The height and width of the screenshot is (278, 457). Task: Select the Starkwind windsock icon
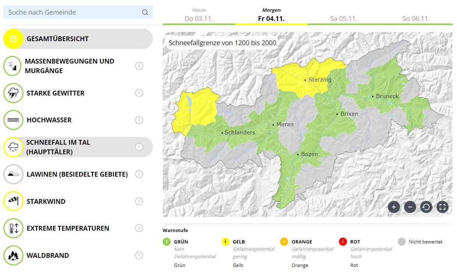click(x=13, y=201)
